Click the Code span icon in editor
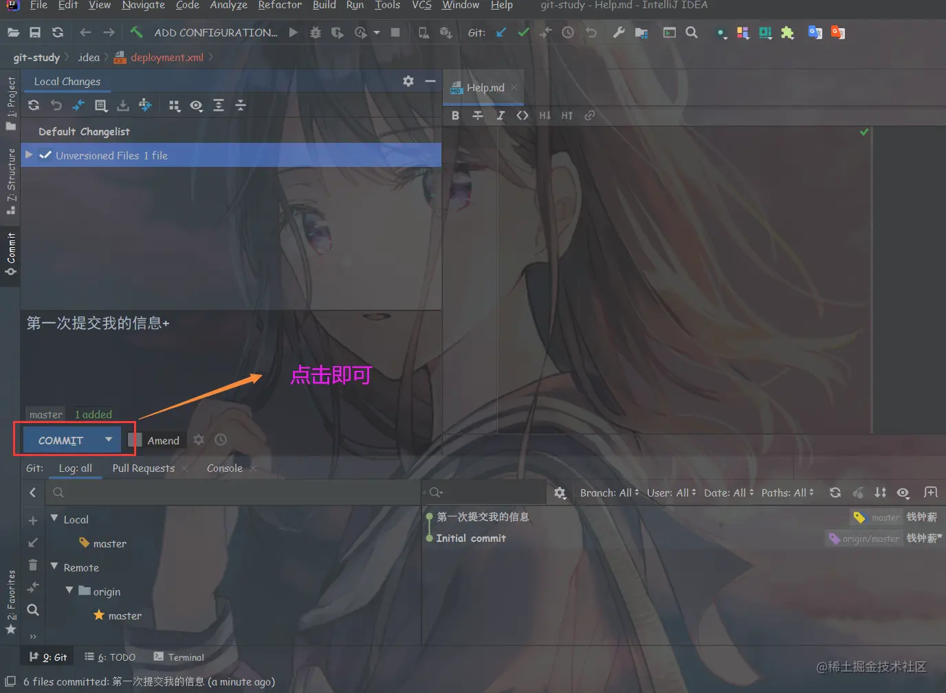This screenshot has height=693, width=946. 522,115
